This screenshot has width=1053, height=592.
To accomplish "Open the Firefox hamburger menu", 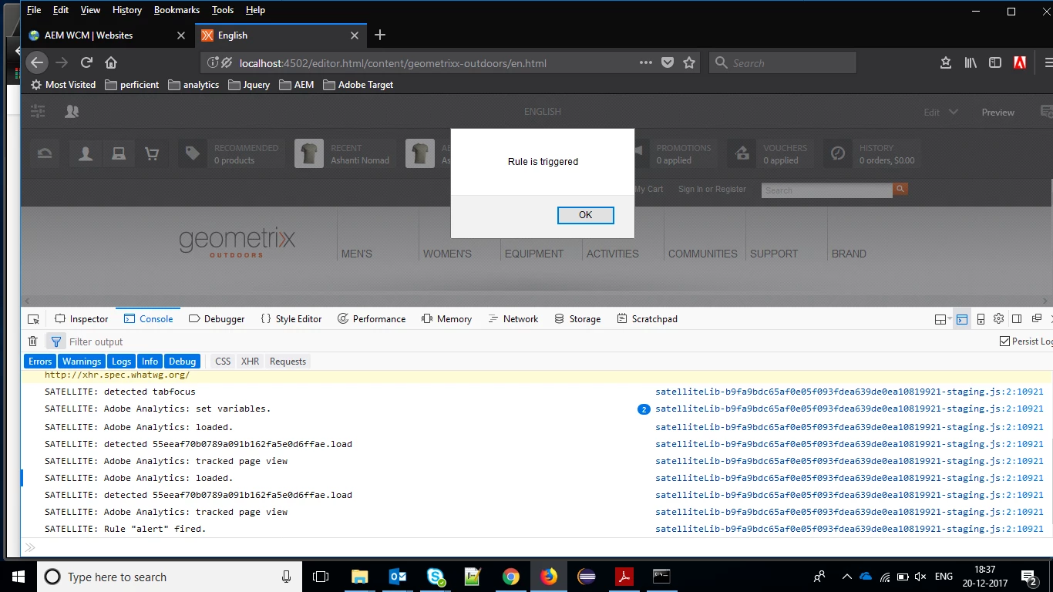I will (1048, 62).
